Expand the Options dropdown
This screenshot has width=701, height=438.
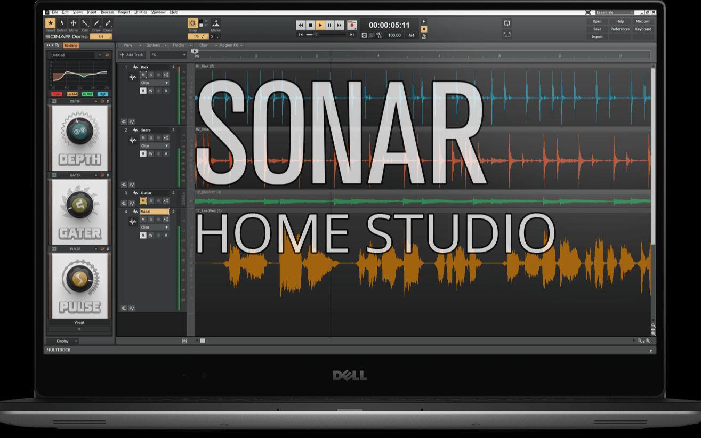[x=156, y=45]
